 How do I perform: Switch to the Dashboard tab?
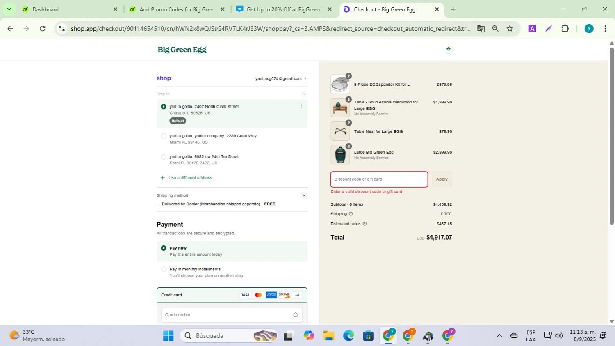click(70, 9)
